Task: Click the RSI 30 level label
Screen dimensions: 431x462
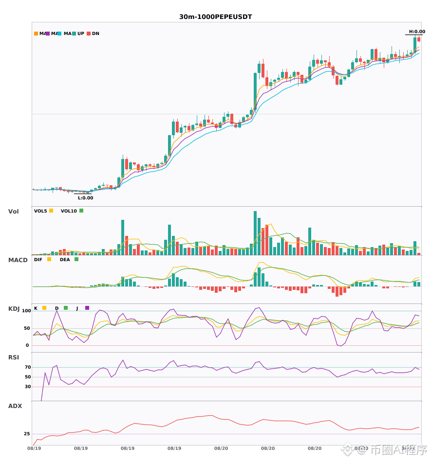Action: 28,387
